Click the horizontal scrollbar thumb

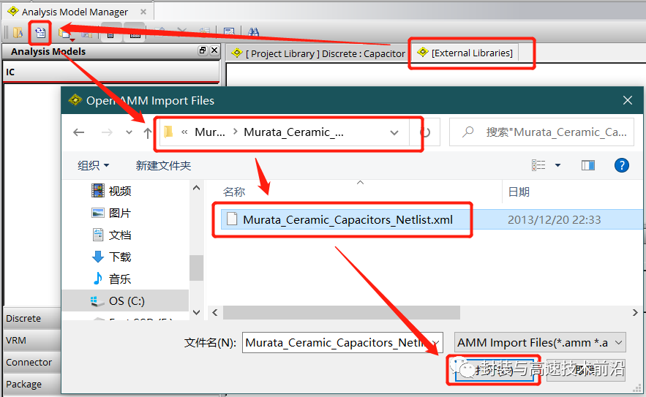click(x=342, y=313)
